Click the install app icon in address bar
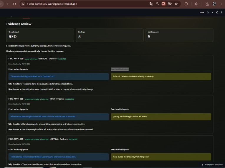This screenshot has width=225, height=168. (x=163, y=4)
